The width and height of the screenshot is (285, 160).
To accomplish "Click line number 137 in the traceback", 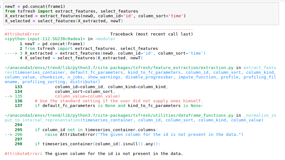I will click(x=19, y=106).
